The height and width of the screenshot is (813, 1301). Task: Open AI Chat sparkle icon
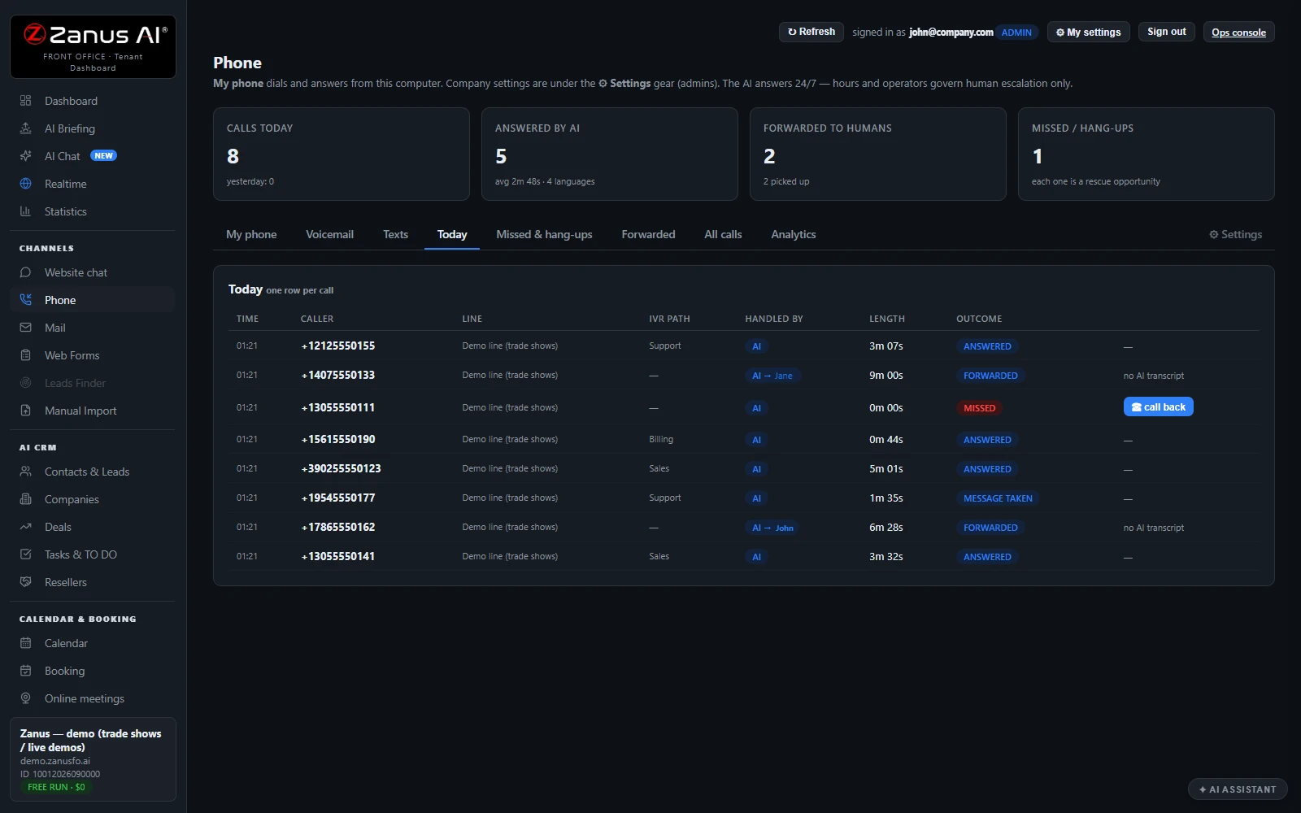25,156
